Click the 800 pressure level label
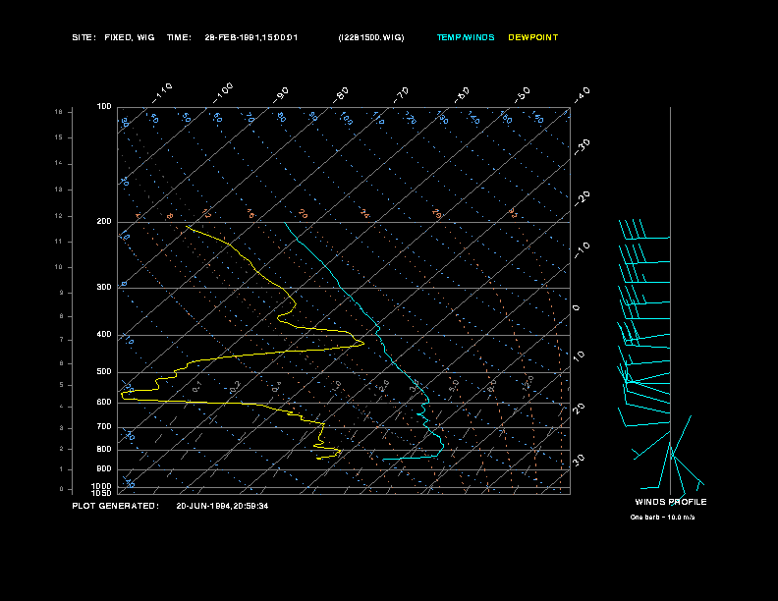778x601 pixels. (x=104, y=449)
